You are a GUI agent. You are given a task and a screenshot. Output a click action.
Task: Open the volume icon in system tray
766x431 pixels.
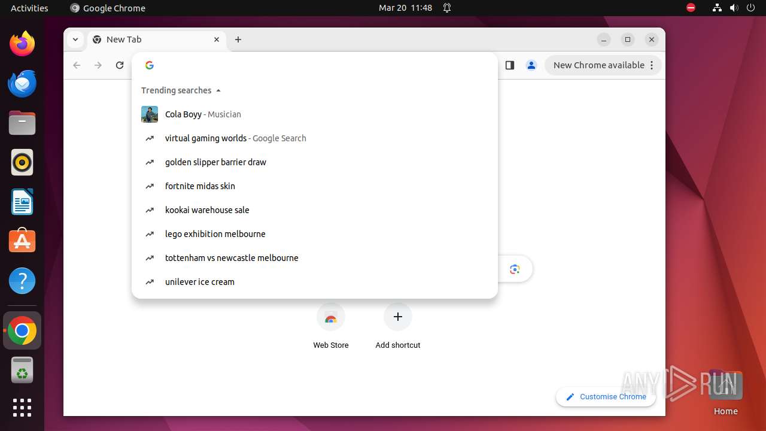coord(734,8)
